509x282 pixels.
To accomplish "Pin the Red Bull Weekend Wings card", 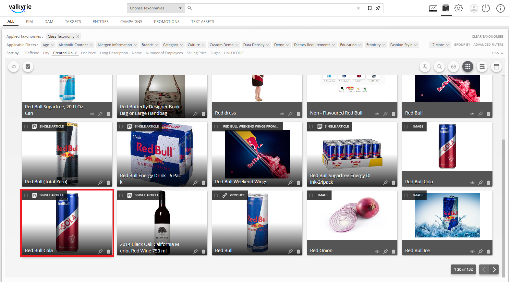I will [290, 183].
